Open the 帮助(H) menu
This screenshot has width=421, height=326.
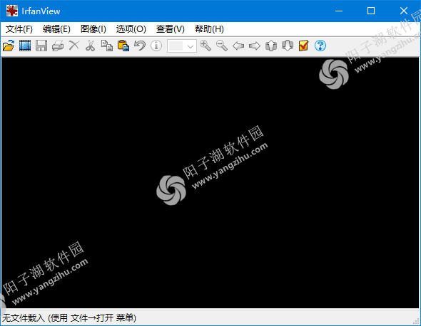pos(209,29)
